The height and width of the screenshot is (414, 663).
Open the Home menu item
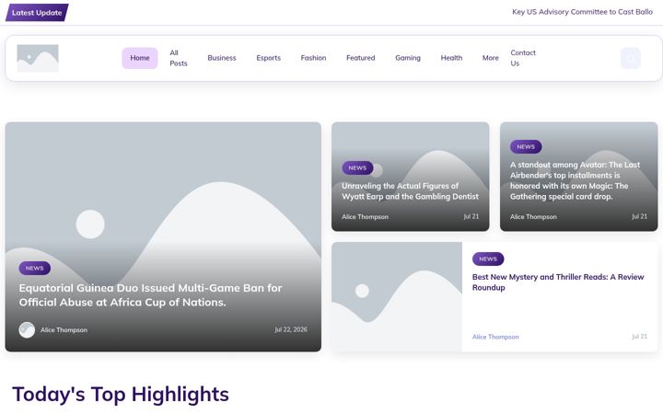click(140, 58)
